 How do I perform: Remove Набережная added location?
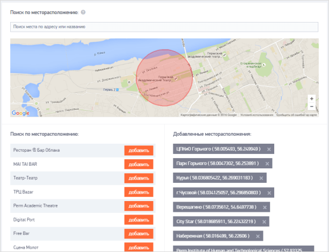[258, 236]
